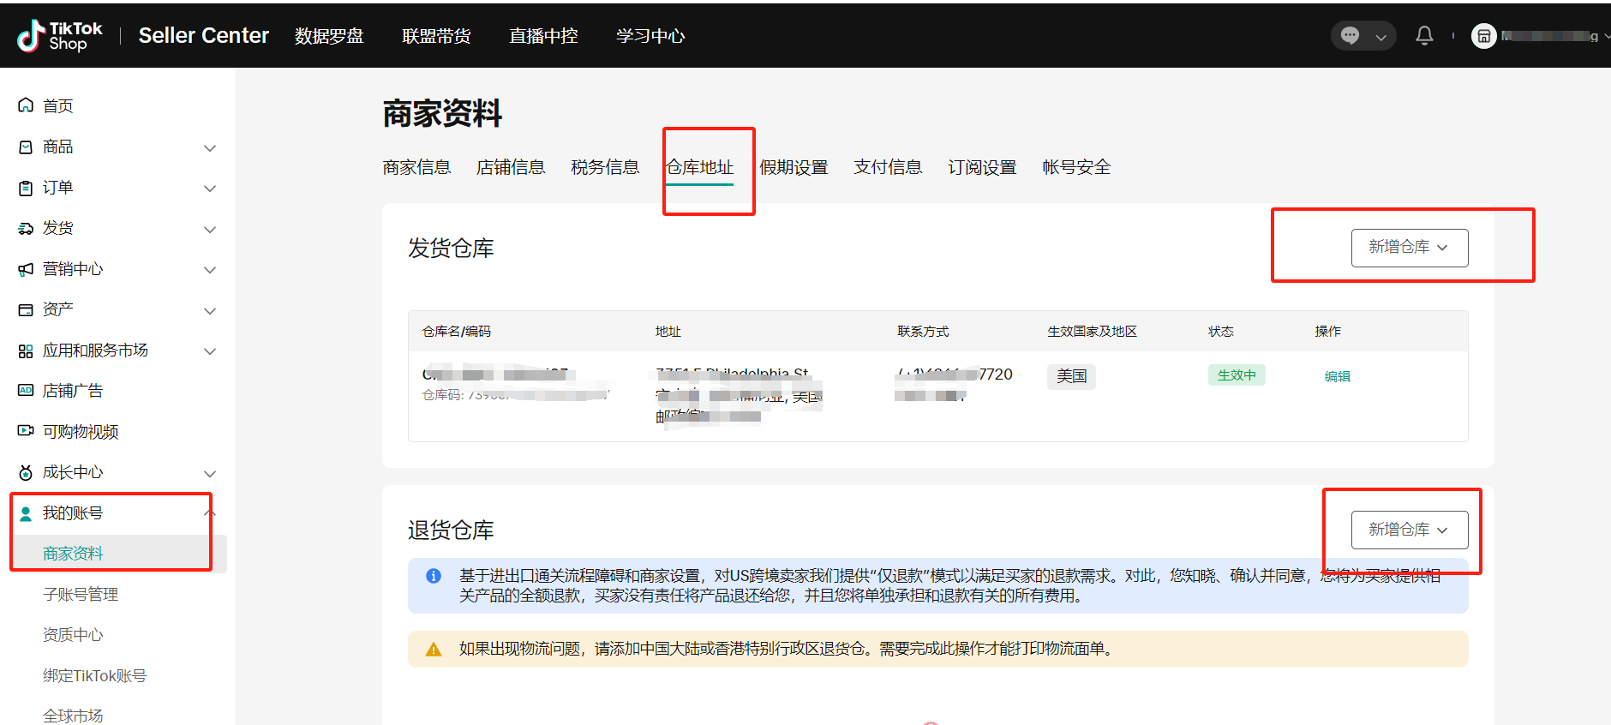The height and width of the screenshot is (725, 1611).
Task: Open the chat message icon
Action: point(1350,35)
